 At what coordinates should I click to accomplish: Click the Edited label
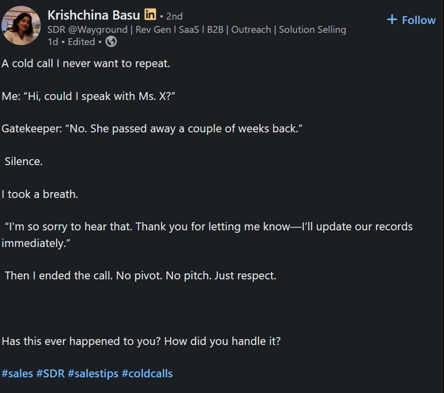(81, 42)
